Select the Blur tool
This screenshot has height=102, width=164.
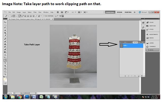coord(5,55)
